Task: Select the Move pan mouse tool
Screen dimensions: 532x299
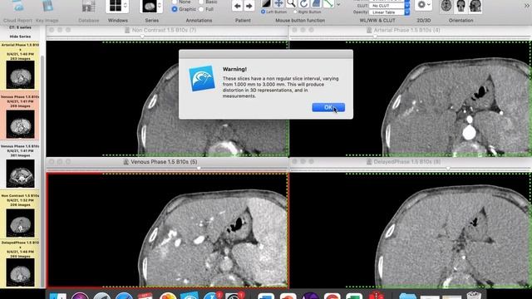Action: 278,3
